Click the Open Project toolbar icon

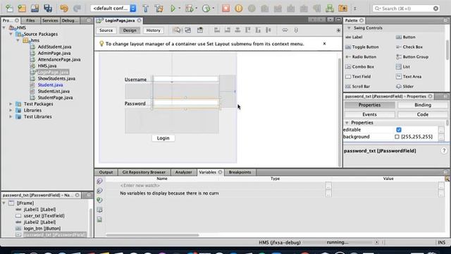(x=35, y=8)
